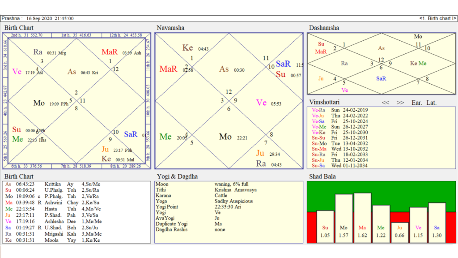458x258 pixels.
Task: Click Mo 19:09 PPh in the Birth Chart diagram
Action: [x=51, y=103]
